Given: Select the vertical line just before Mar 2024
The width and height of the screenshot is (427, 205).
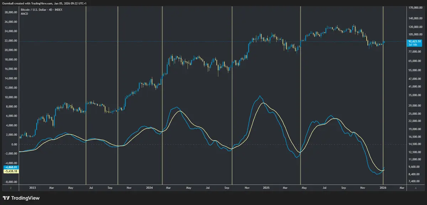Looking at the screenshot, I should point(162,95).
